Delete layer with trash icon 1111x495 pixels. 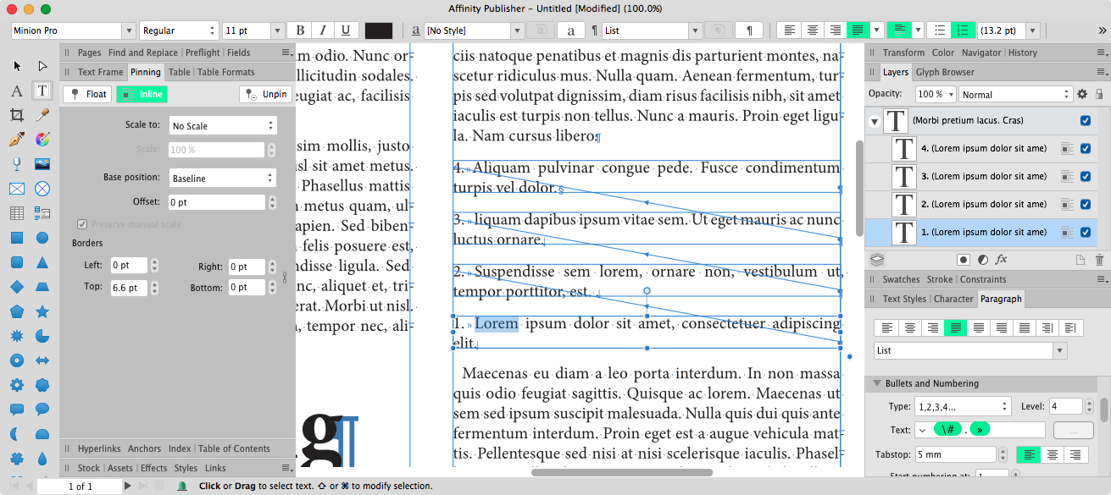[x=1100, y=259]
